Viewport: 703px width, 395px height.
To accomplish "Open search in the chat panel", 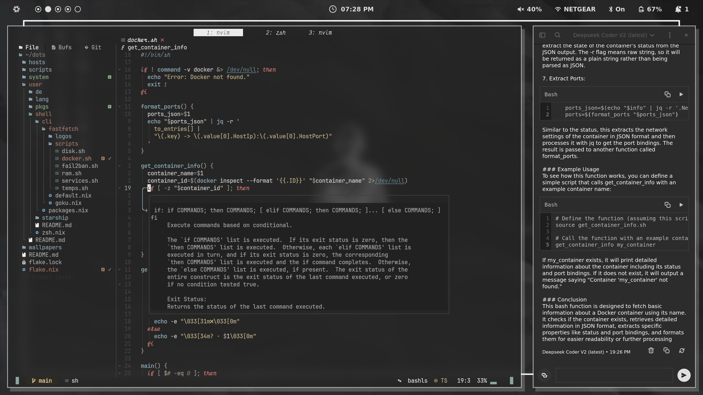I will click(557, 35).
